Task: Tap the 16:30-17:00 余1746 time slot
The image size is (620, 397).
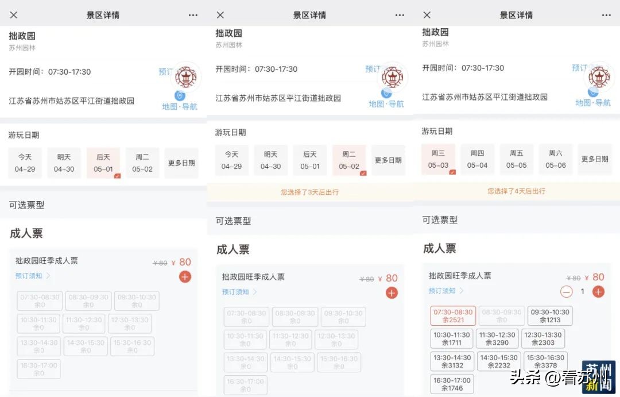Action: [x=451, y=384]
